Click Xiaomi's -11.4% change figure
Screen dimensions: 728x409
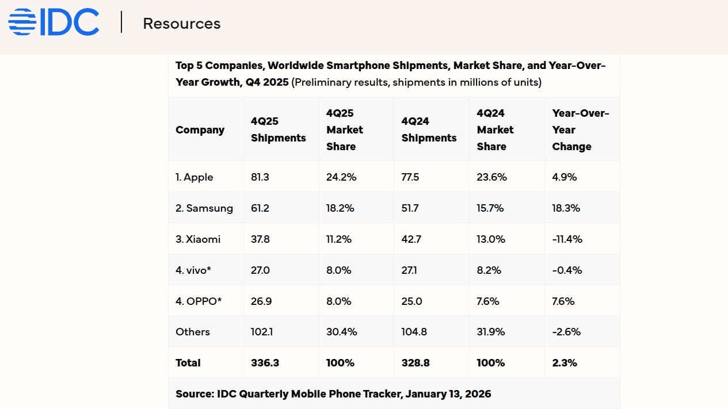pos(567,239)
